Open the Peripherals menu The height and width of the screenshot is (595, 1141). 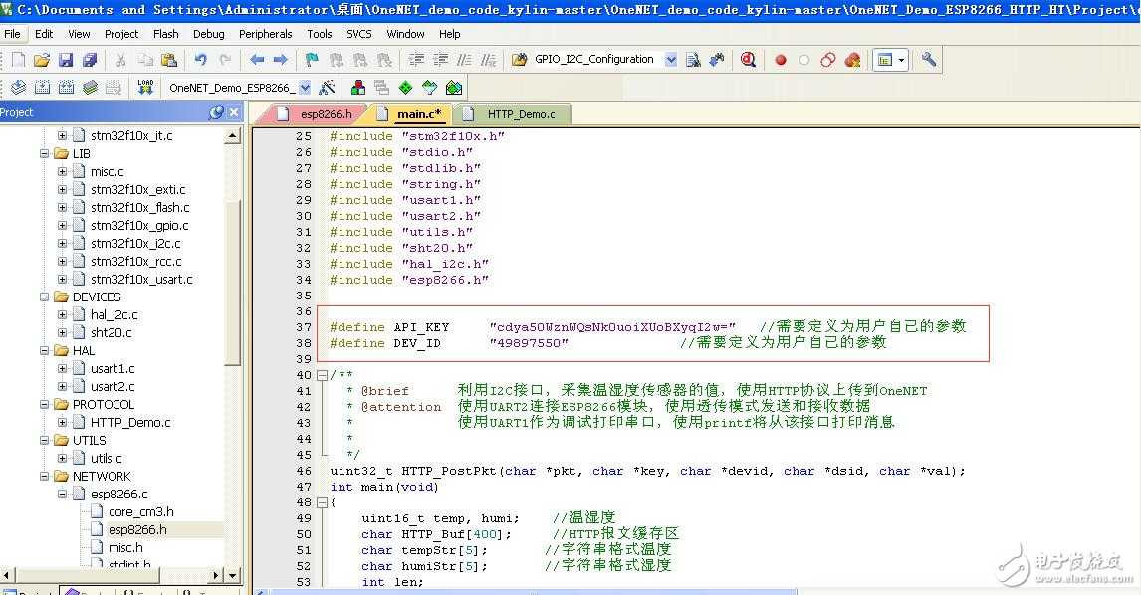265,34
